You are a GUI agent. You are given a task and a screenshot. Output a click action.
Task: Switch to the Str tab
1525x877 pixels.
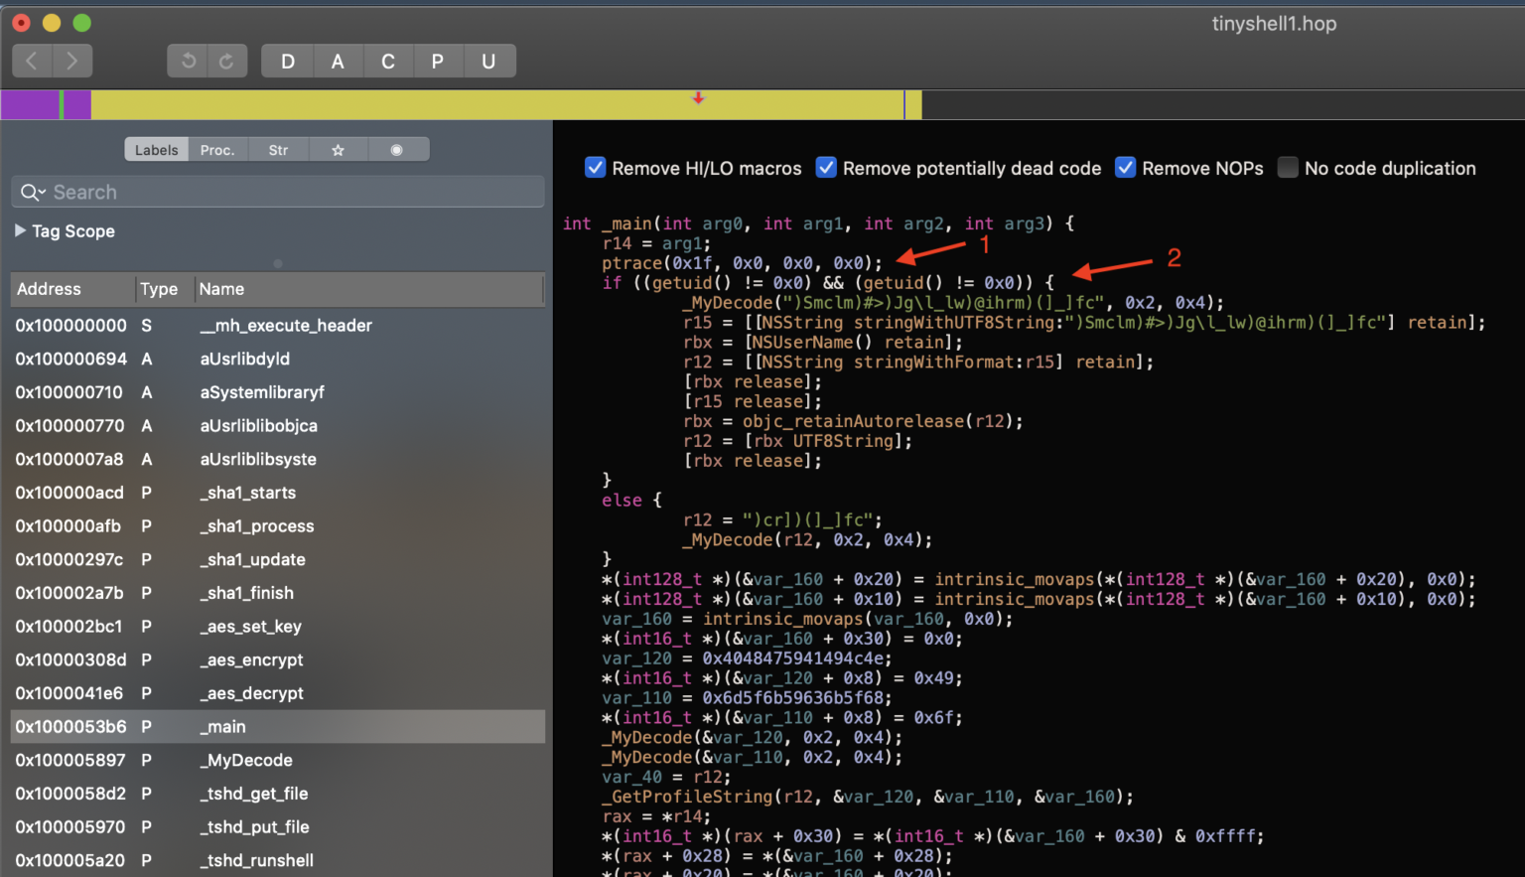(278, 150)
